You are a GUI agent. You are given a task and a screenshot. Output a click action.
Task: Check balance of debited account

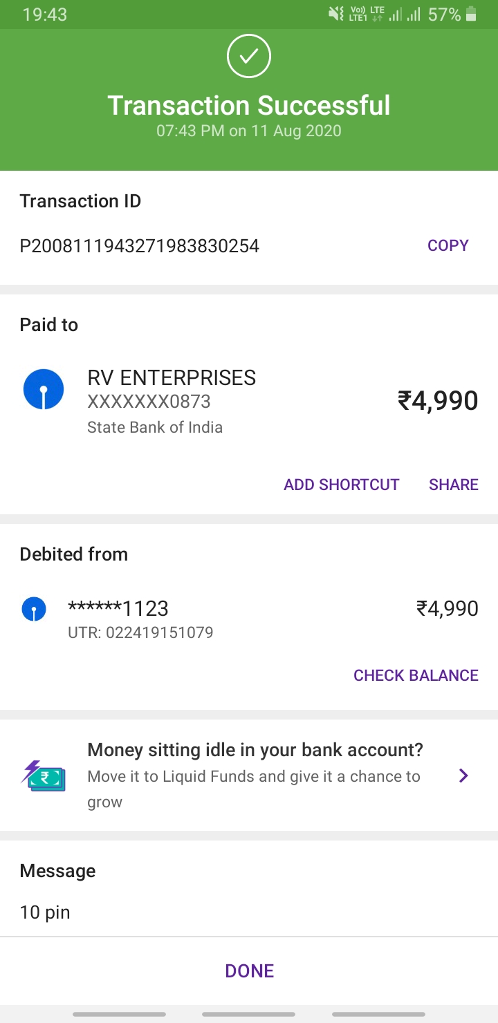pos(416,675)
